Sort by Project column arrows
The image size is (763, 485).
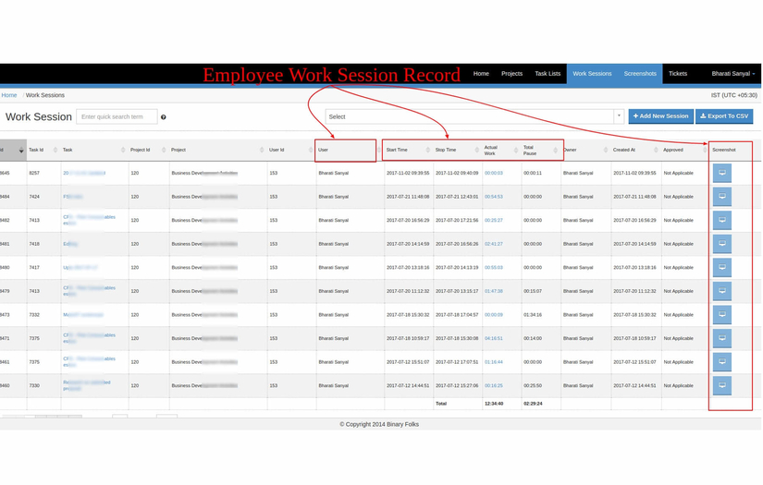tap(262, 151)
